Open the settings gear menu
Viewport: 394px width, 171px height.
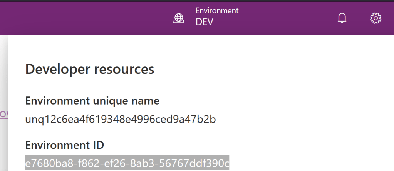[376, 18]
